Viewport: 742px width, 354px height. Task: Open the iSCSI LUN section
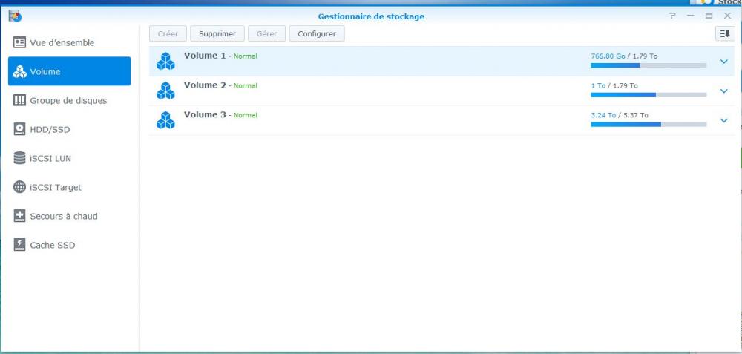(x=69, y=158)
